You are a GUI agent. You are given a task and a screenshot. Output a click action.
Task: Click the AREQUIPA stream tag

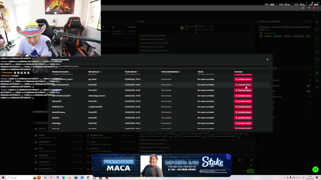[x=278, y=36]
